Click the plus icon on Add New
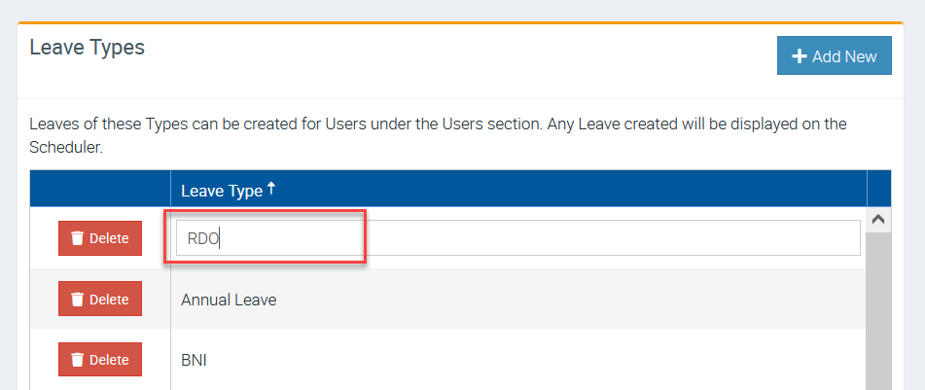The height and width of the screenshot is (390, 925). point(799,56)
